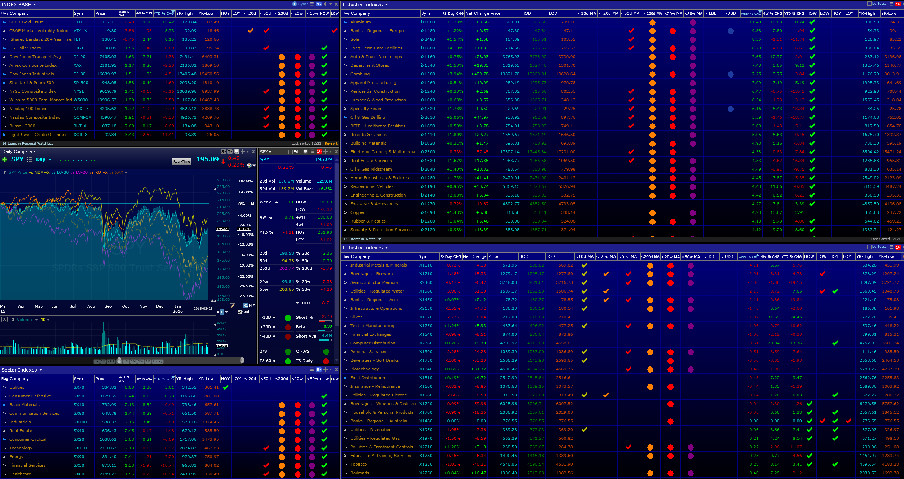Open the Volume indicator dropdown
This screenshot has width=904, height=479.
coord(36,320)
